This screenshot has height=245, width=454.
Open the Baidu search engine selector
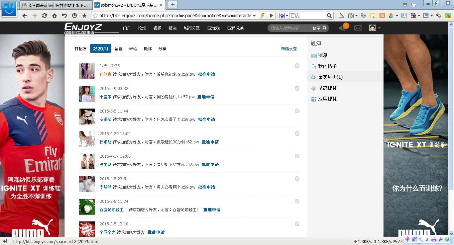point(284,16)
